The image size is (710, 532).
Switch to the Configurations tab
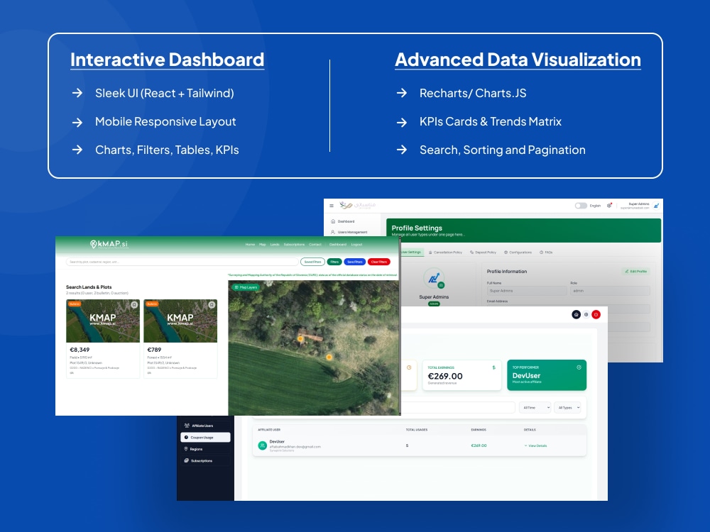[518, 252]
